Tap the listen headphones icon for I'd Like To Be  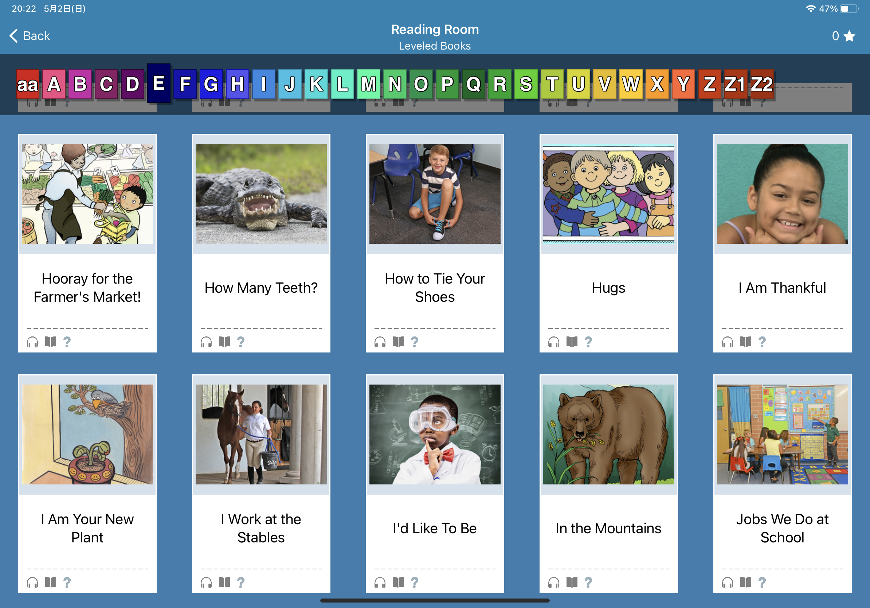pos(380,582)
